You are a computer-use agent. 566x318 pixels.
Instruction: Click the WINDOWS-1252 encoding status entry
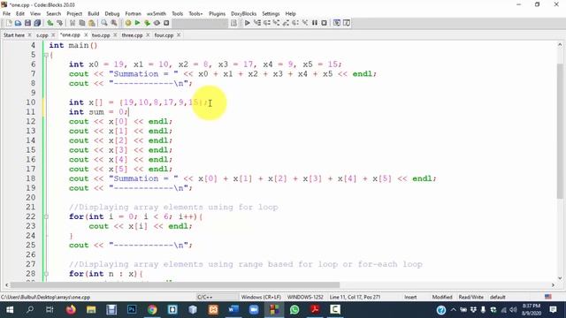pos(305,297)
